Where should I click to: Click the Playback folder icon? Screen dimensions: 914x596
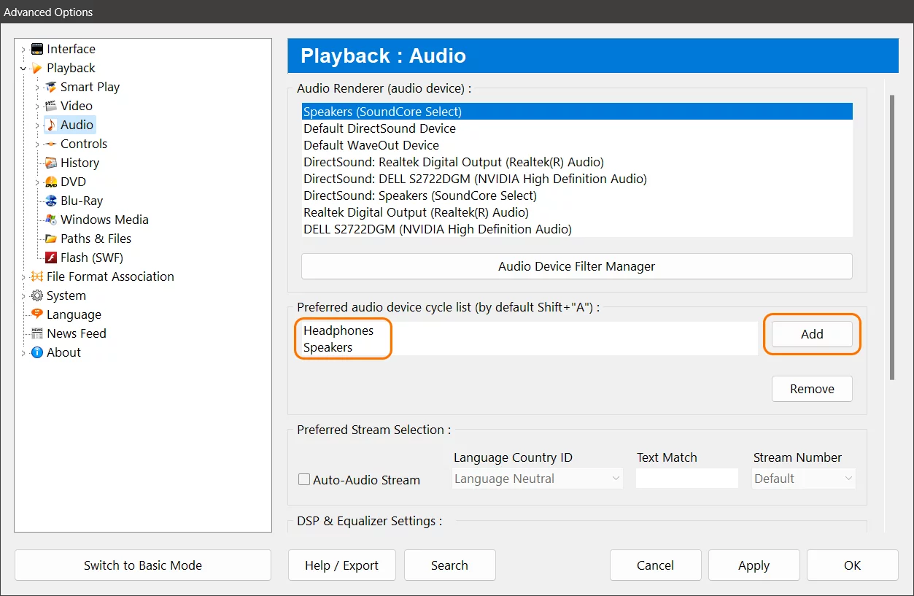click(36, 68)
